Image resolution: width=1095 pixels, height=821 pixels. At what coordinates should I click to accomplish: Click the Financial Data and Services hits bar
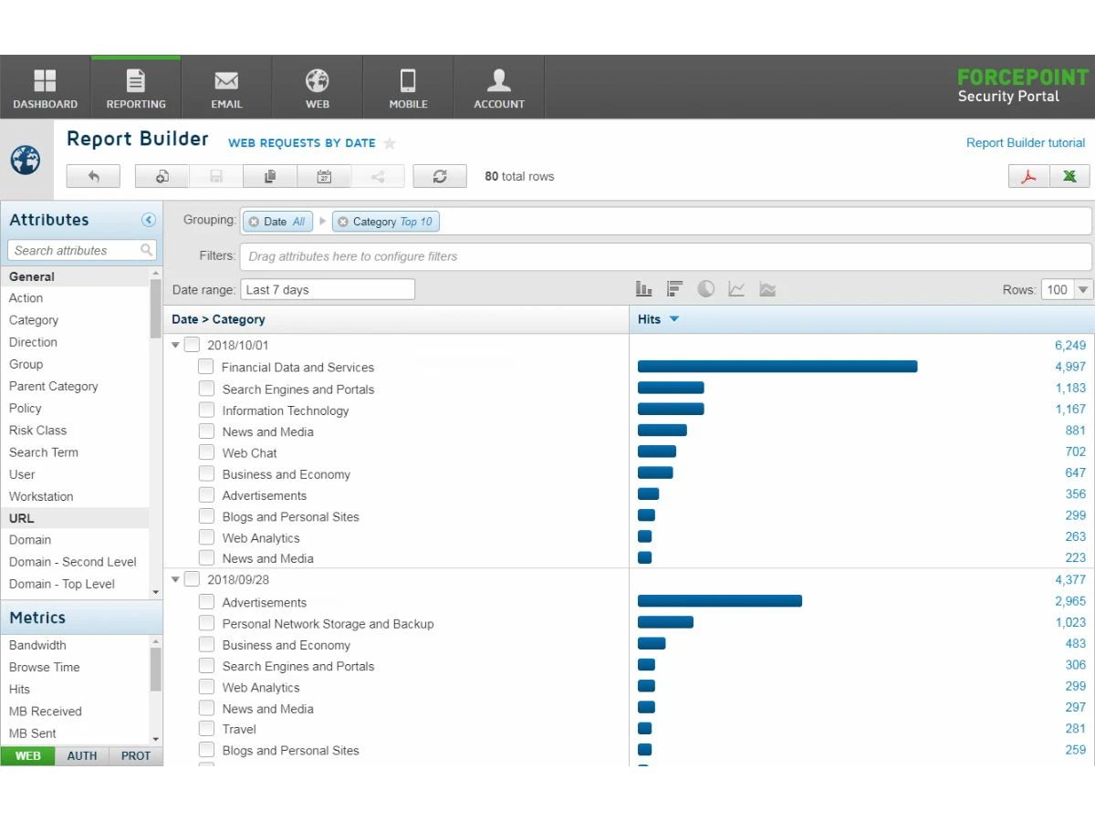777,367
